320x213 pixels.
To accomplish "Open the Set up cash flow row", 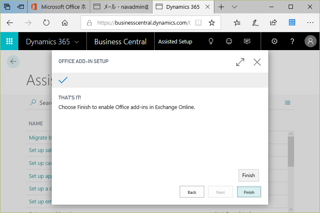I will [40, 163].
